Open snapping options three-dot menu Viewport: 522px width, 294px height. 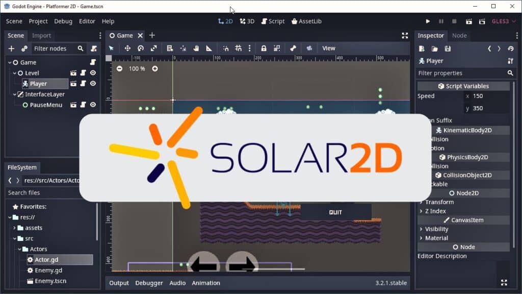(249, 48)
